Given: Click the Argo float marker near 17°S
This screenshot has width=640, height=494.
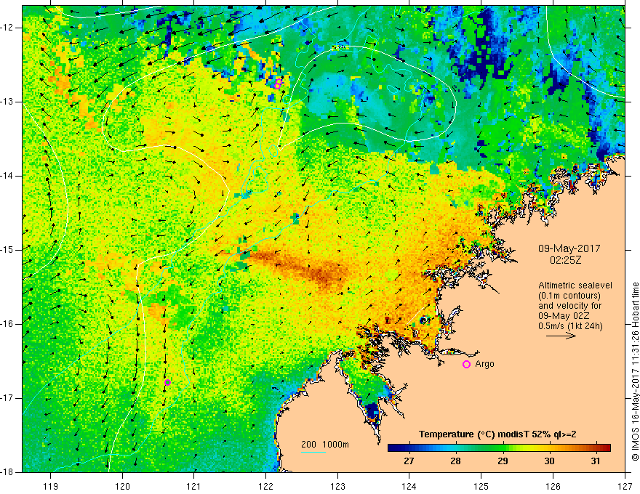Looking at the screenshot, I should (167, 382).
